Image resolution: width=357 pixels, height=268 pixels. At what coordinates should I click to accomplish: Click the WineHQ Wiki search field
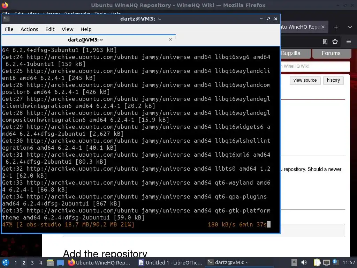[315, 66]
